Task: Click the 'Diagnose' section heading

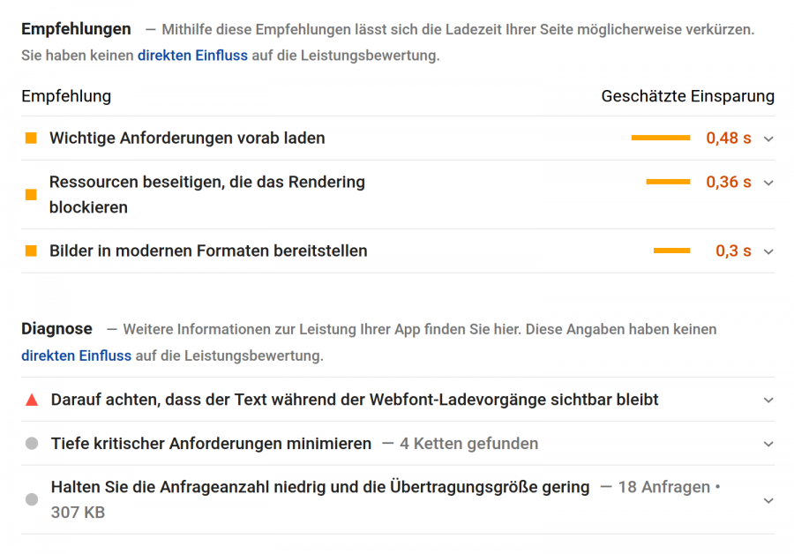Action: [56, 329]
